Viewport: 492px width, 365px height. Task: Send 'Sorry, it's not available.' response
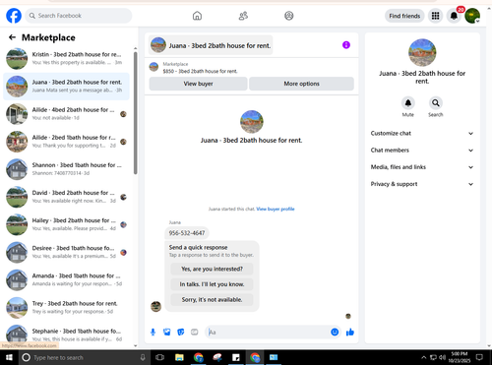coord(212,300)
